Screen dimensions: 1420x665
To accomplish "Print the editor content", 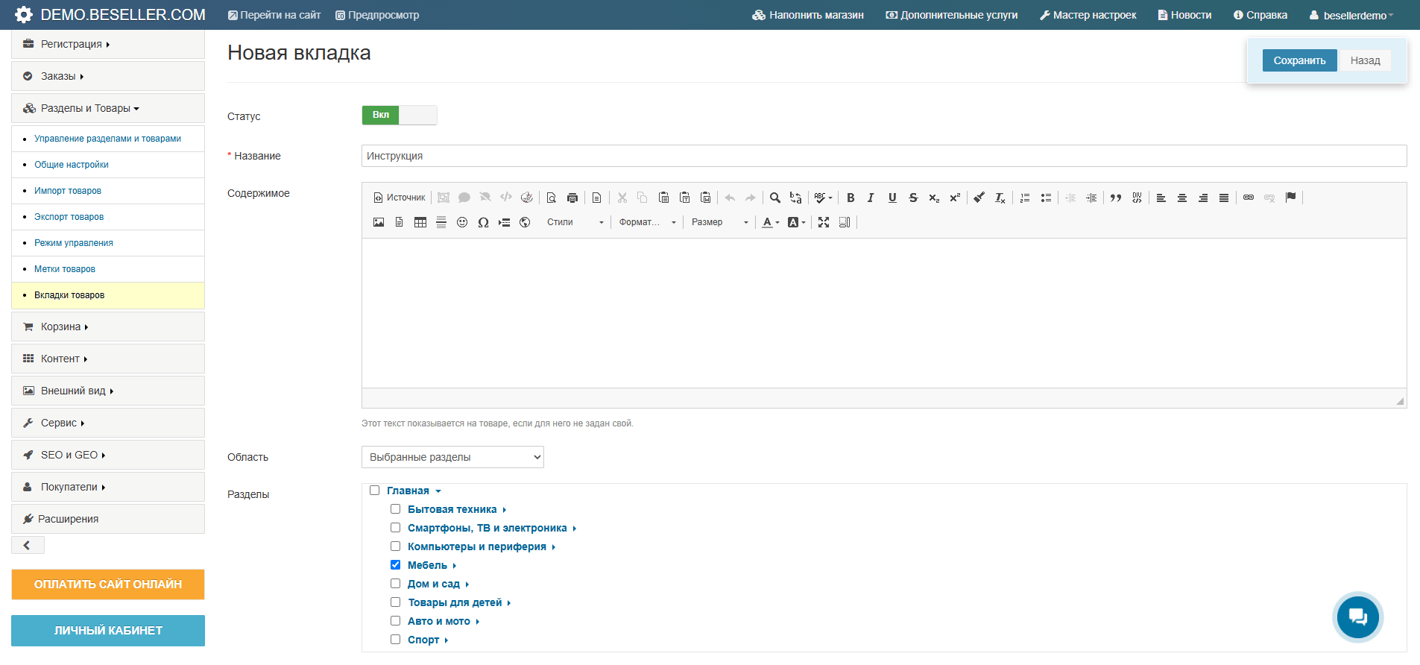I will 572,198.
